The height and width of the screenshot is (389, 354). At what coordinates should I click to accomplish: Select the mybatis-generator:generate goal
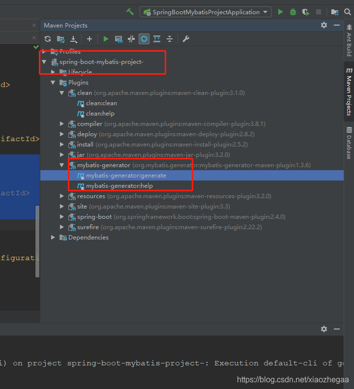(192, 176)
